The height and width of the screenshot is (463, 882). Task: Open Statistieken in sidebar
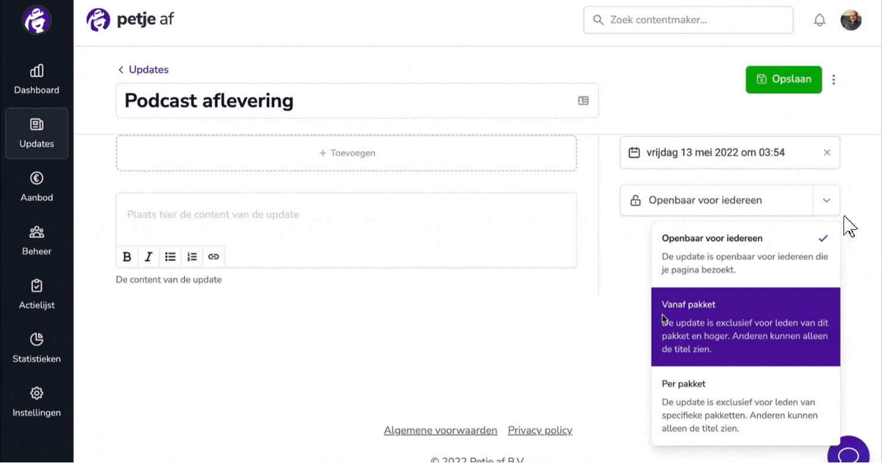click(37, 349)
